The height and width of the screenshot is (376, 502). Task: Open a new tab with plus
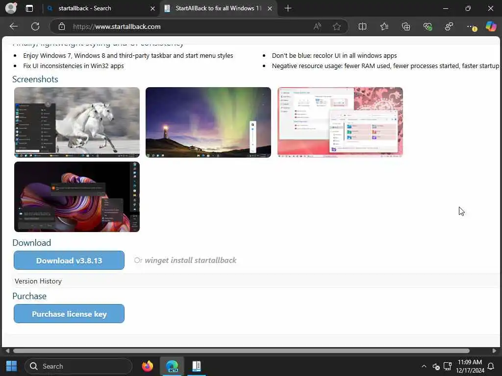pyautogui.click(x=288, y=8)
